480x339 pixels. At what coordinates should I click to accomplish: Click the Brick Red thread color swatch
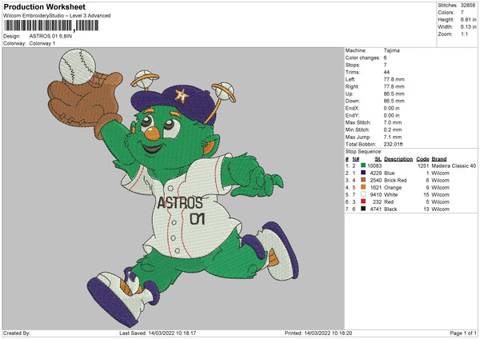coord(363,180)
